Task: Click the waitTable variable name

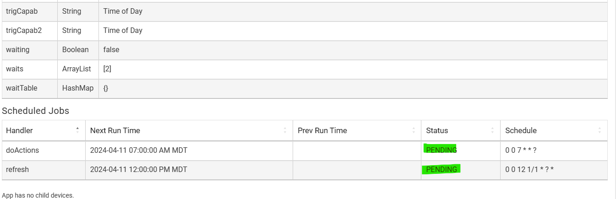Action: pyautogui.click(x=22, y=88)
